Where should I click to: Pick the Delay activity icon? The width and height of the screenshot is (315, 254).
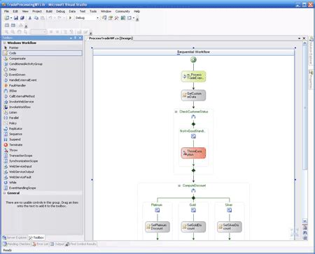(x=6, y=69)
